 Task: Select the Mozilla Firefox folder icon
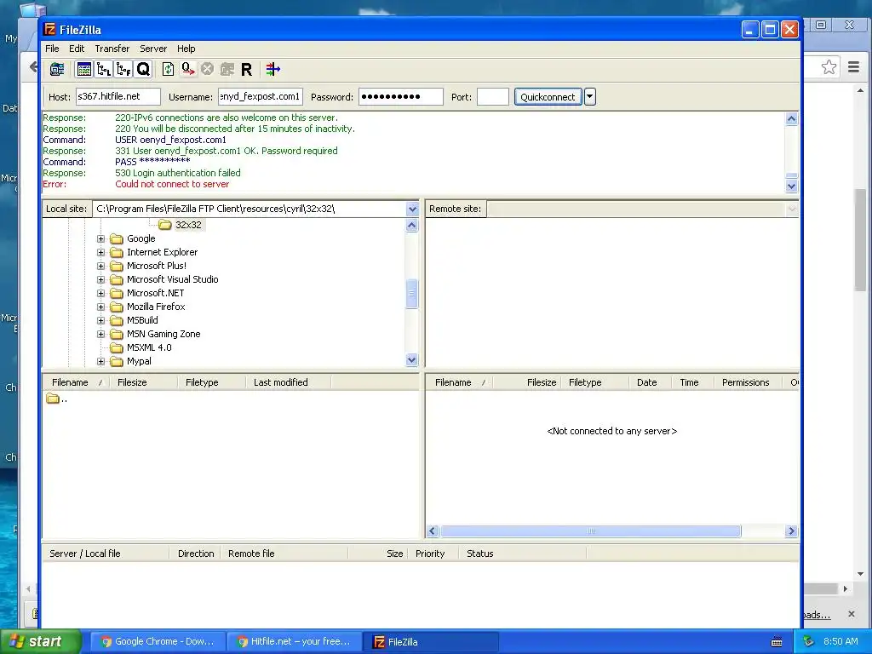pos(116,307)
